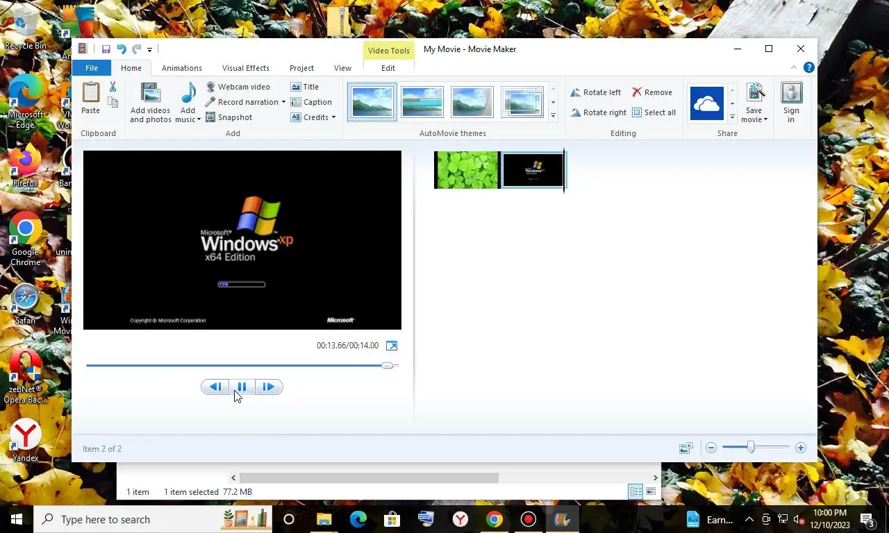Start a Webcam video recording

[238, 87]
